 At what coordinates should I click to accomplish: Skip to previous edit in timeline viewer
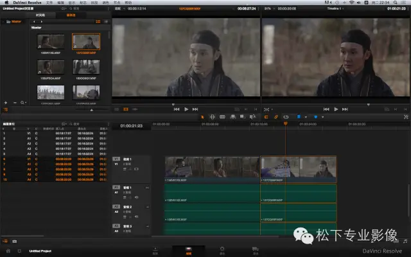(326, 109)
